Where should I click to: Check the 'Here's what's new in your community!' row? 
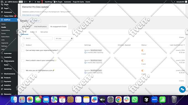[23, 61]
